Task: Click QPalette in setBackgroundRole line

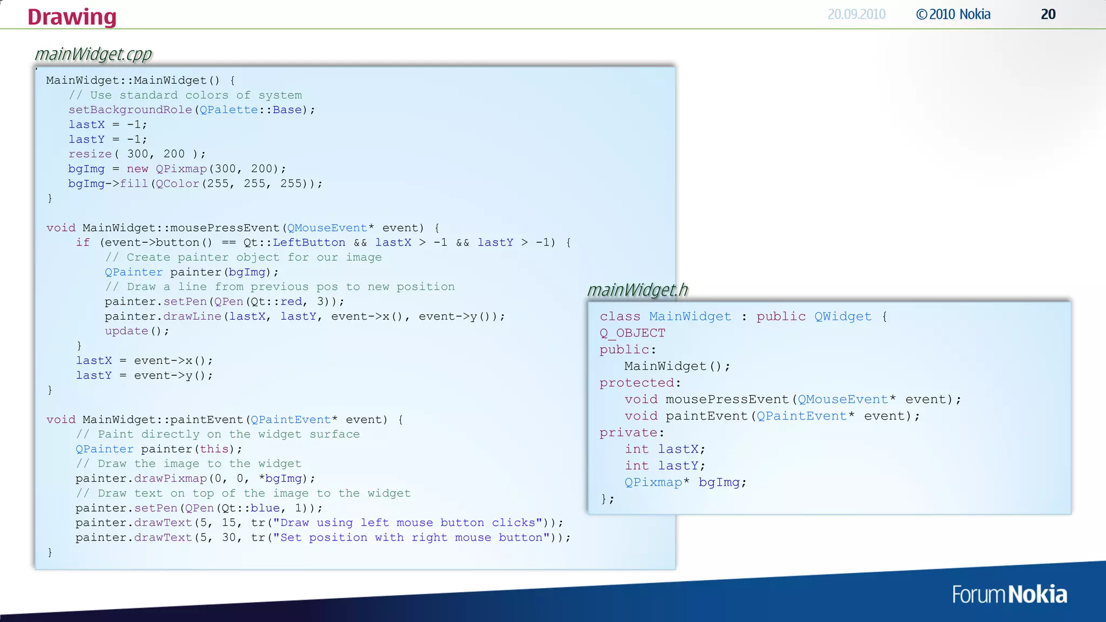Action: pyautogui.click(x=228, y=110)
